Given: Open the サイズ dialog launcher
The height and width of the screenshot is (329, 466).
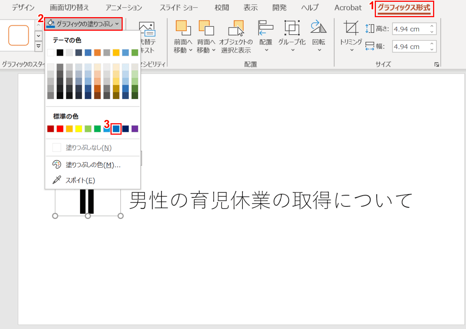Looking at the screenshot, I should point(436,65).
